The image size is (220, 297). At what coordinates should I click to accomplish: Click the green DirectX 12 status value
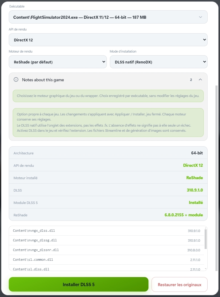pos(193,165)
